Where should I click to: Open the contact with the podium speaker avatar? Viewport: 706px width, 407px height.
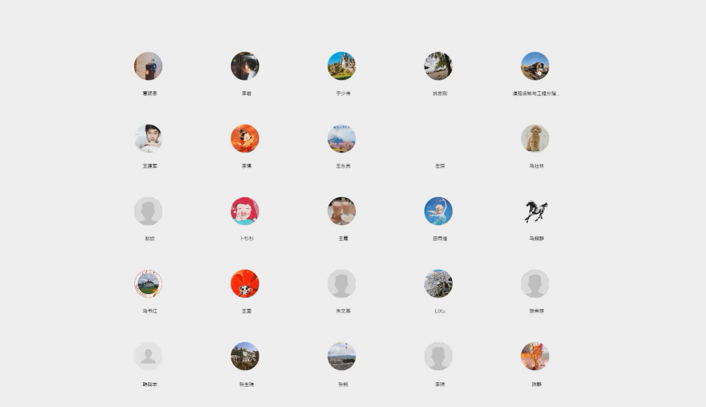click(148, 66)
